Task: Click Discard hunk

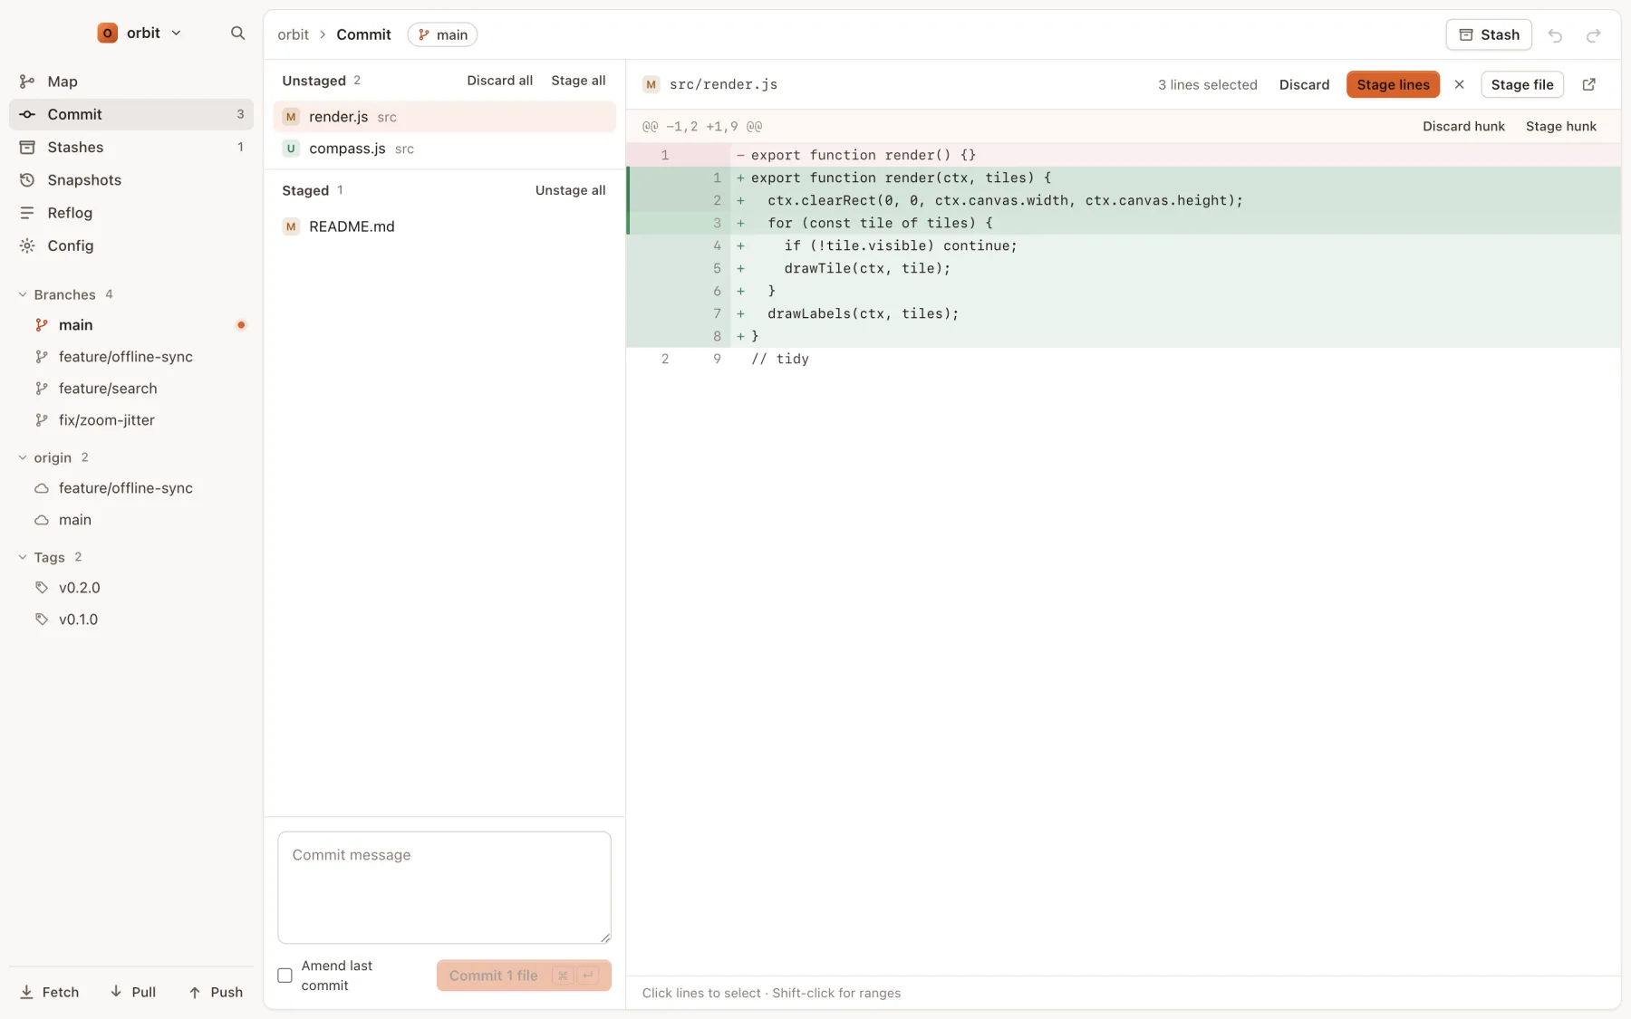Action: (x=1463, y=126)
